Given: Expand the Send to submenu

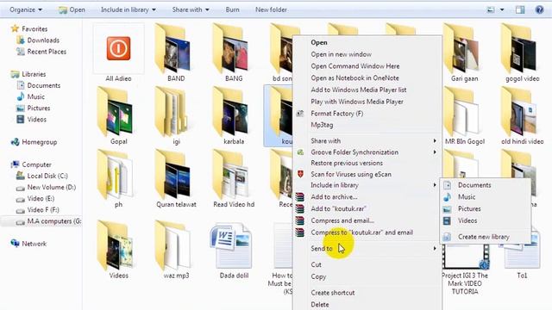Looking at the screenshot, I should [367, 249].
